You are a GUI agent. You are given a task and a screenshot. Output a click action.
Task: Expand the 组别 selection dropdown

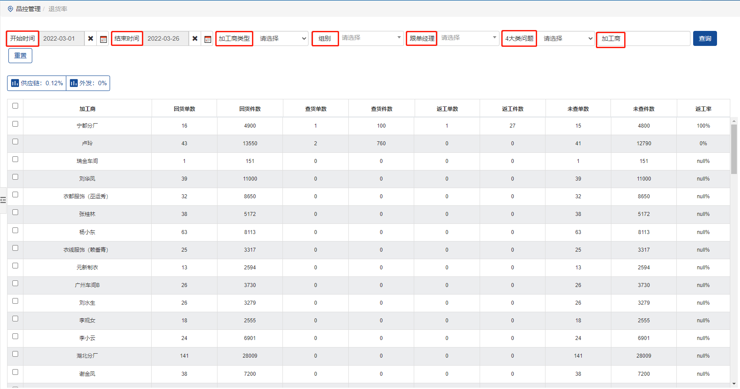coord(370,38)
